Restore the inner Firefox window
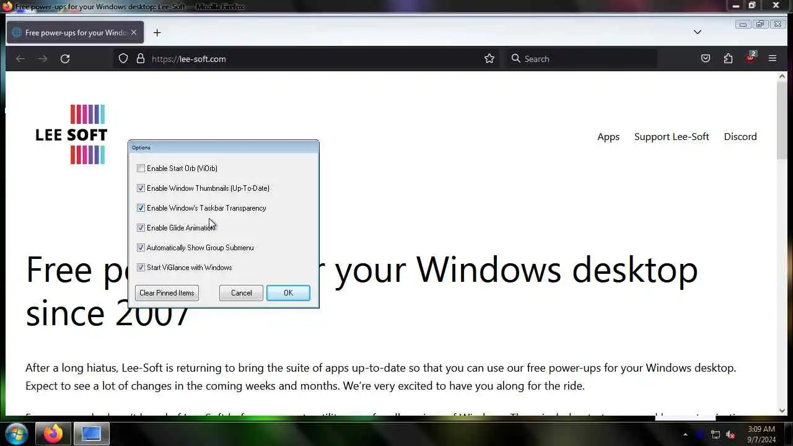Image resolution: width=793 pixels, height=446 pixels. coord(760,24)
